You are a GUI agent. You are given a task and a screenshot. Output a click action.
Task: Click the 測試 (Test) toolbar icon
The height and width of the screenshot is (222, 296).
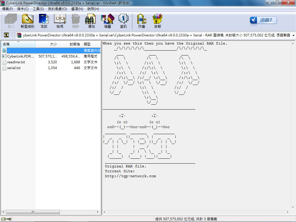pos(44,21)
